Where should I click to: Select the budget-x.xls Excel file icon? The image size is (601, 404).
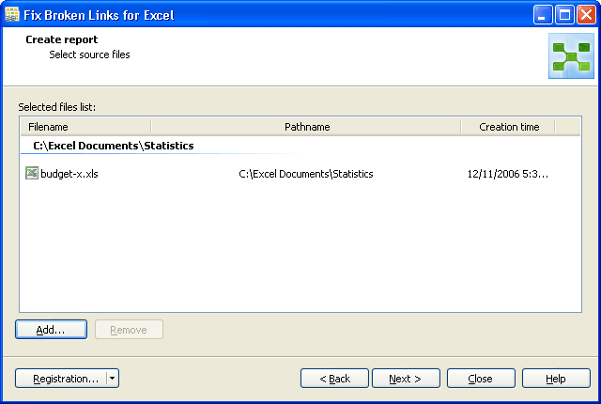pos(32,173)
